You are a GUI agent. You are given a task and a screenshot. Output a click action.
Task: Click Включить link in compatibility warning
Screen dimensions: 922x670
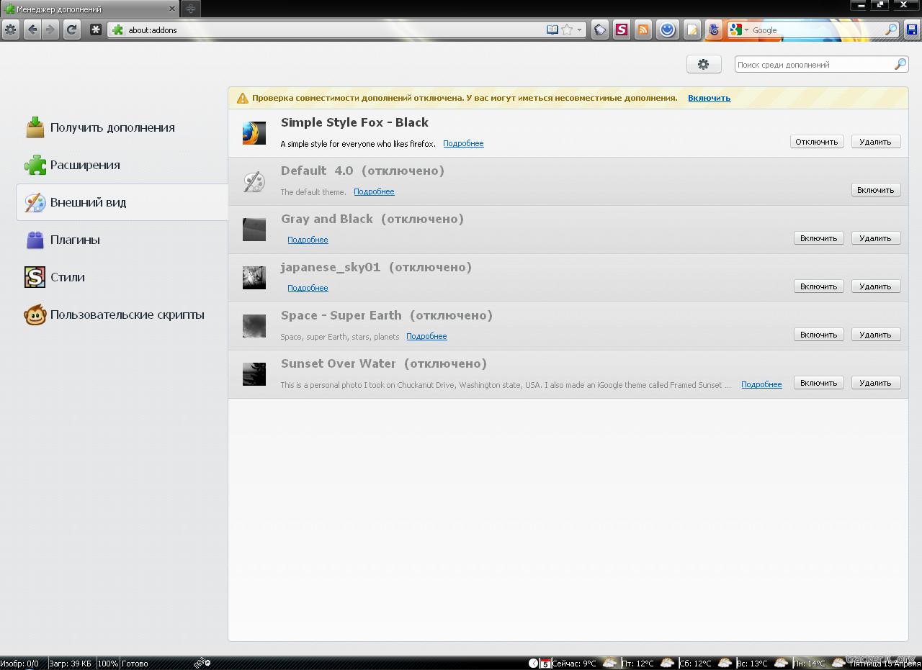click(x=709, y=98)
